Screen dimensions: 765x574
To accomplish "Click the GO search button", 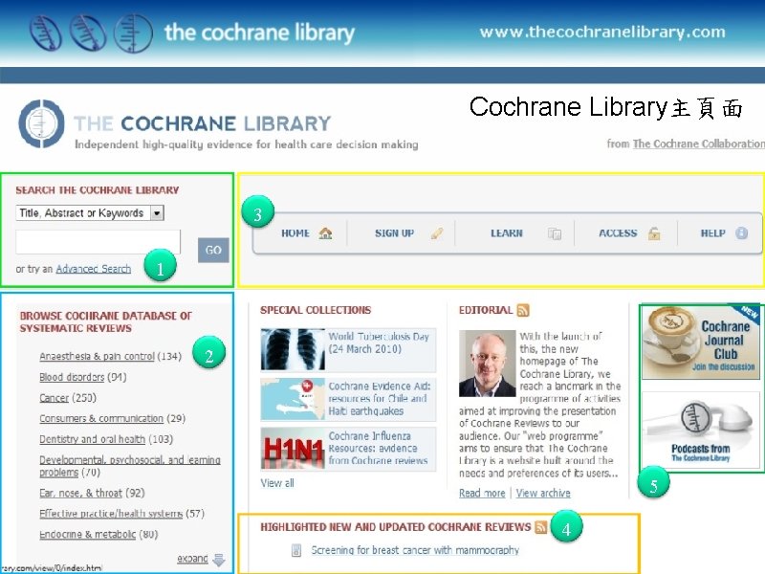I will pos(213,250).
